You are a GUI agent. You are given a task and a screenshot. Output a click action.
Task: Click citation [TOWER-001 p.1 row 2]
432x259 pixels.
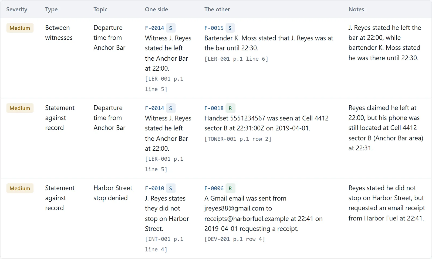click(238, 139)
